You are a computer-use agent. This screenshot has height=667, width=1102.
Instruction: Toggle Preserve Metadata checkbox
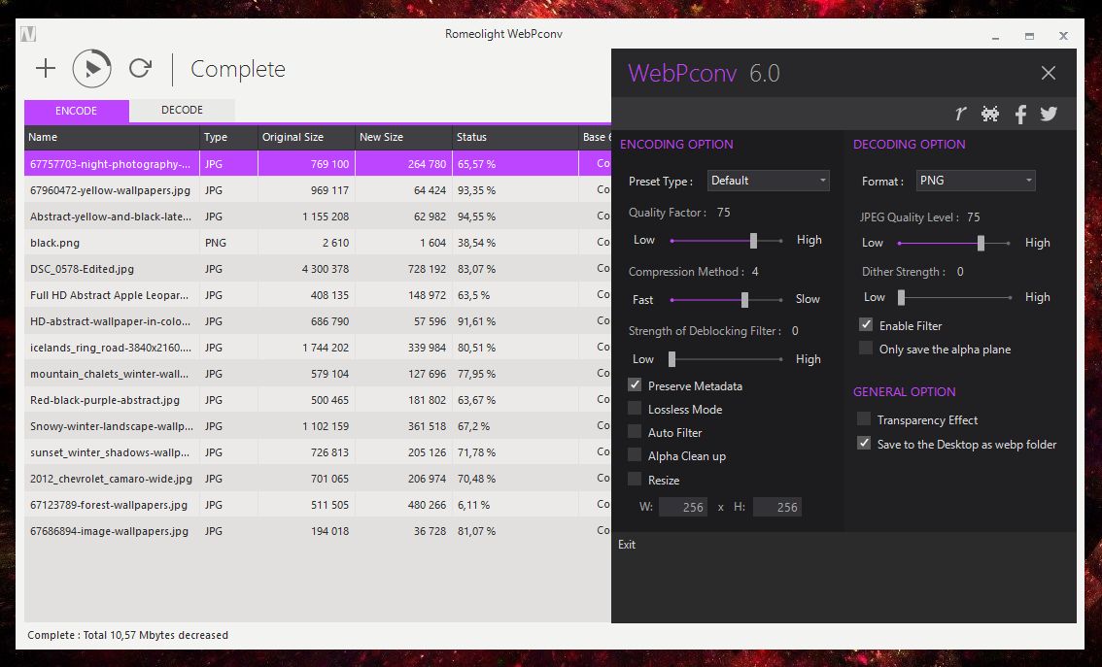(635, 385)
